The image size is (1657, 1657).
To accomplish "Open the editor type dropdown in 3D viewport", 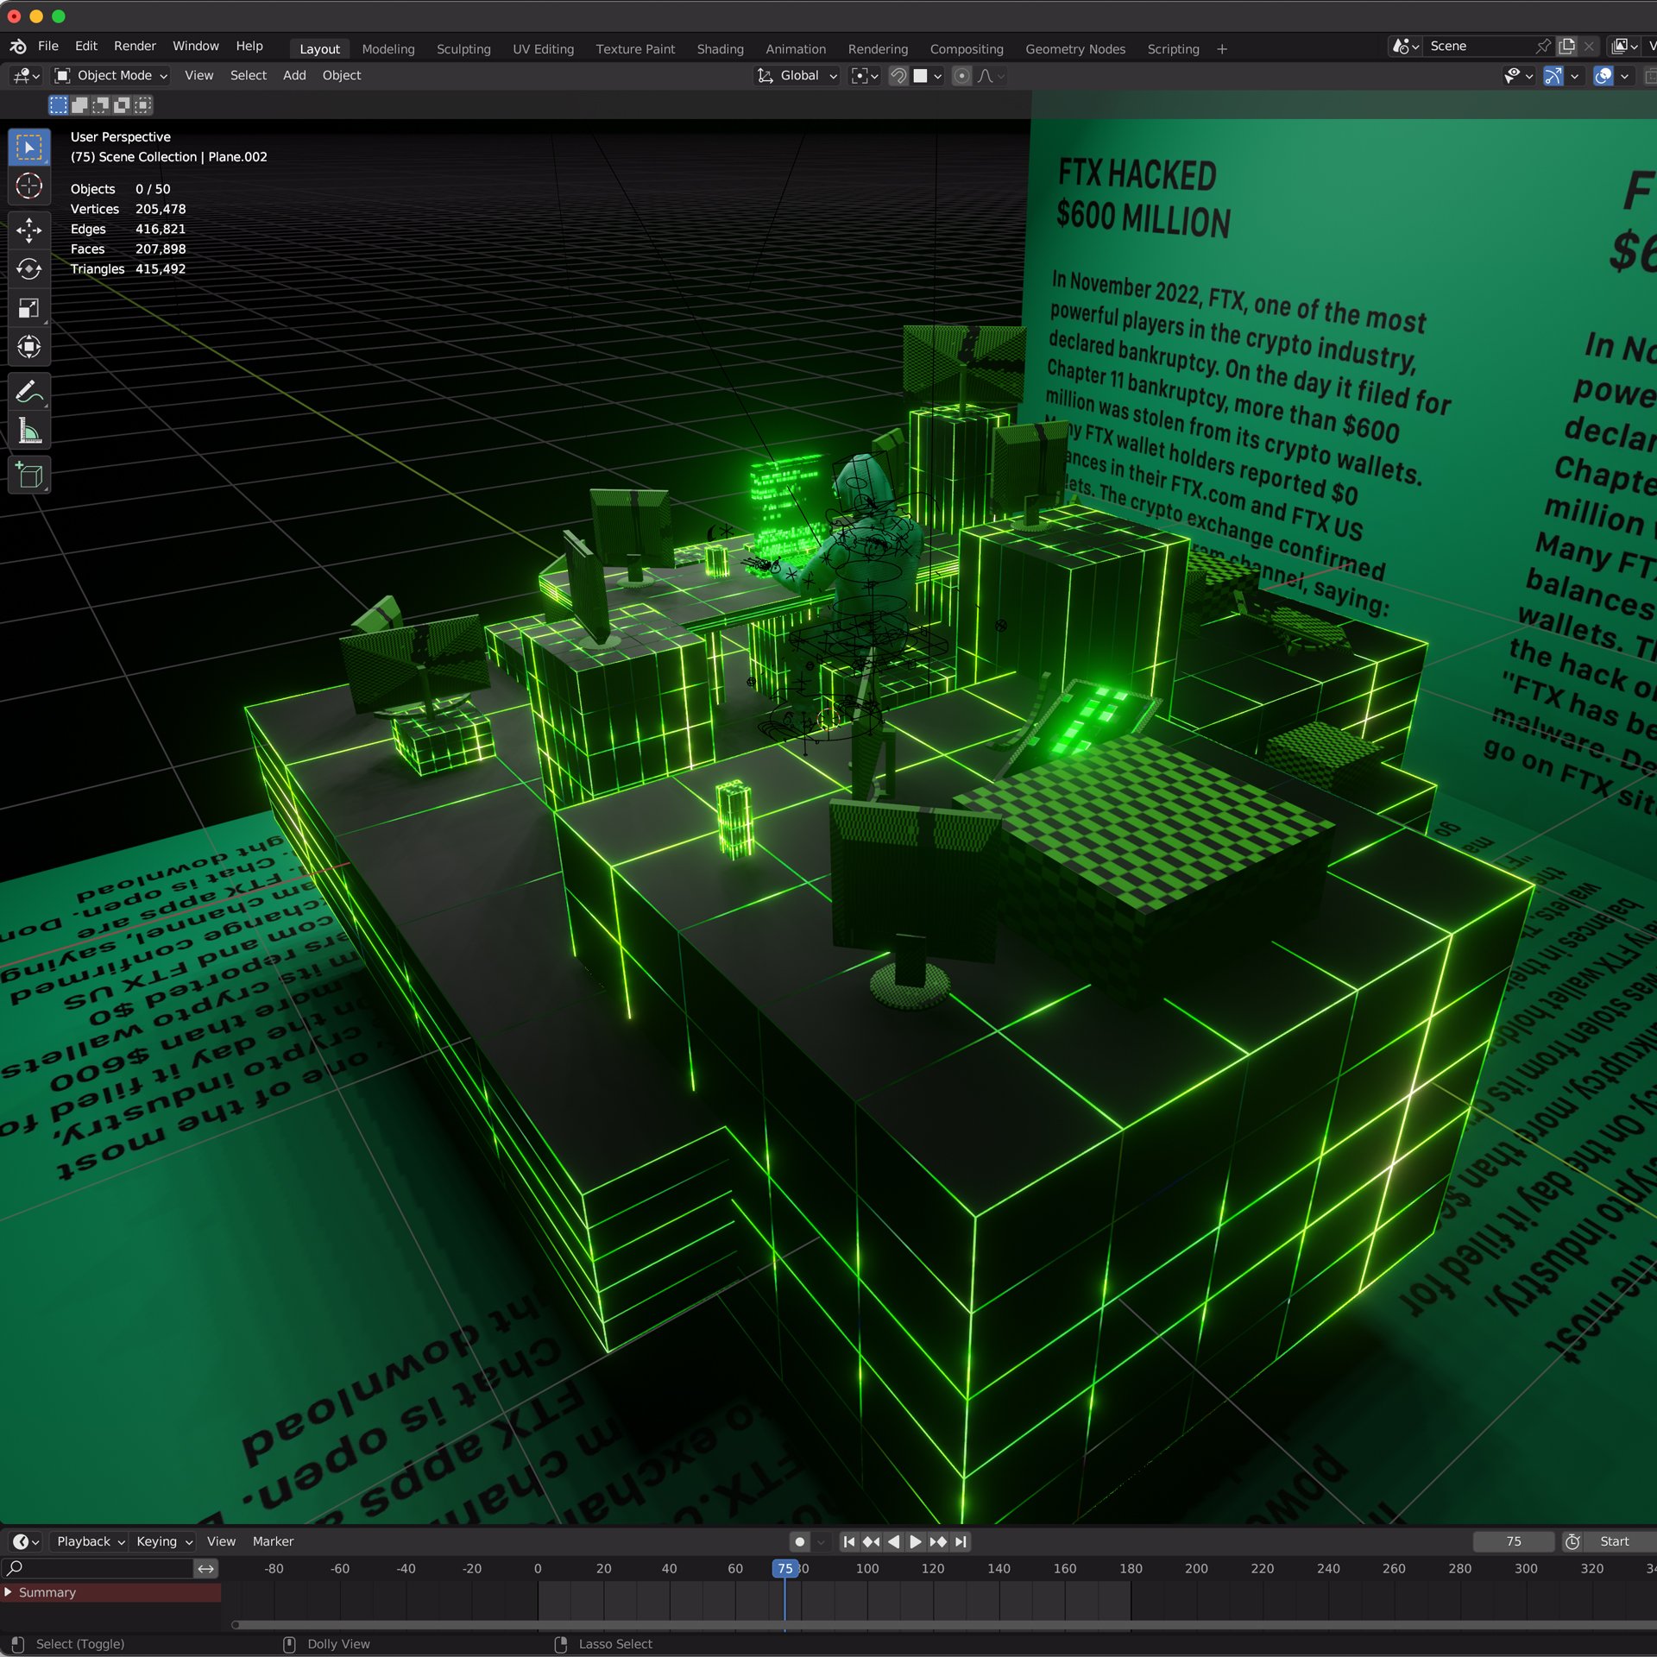I will tap(27, 76).
